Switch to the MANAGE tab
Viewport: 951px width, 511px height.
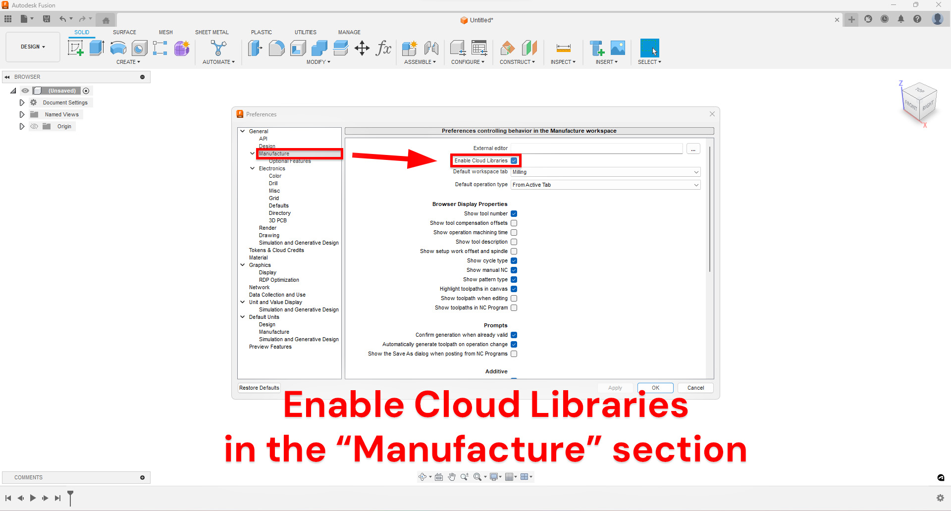pyautogui.click(x=349, y=32)
